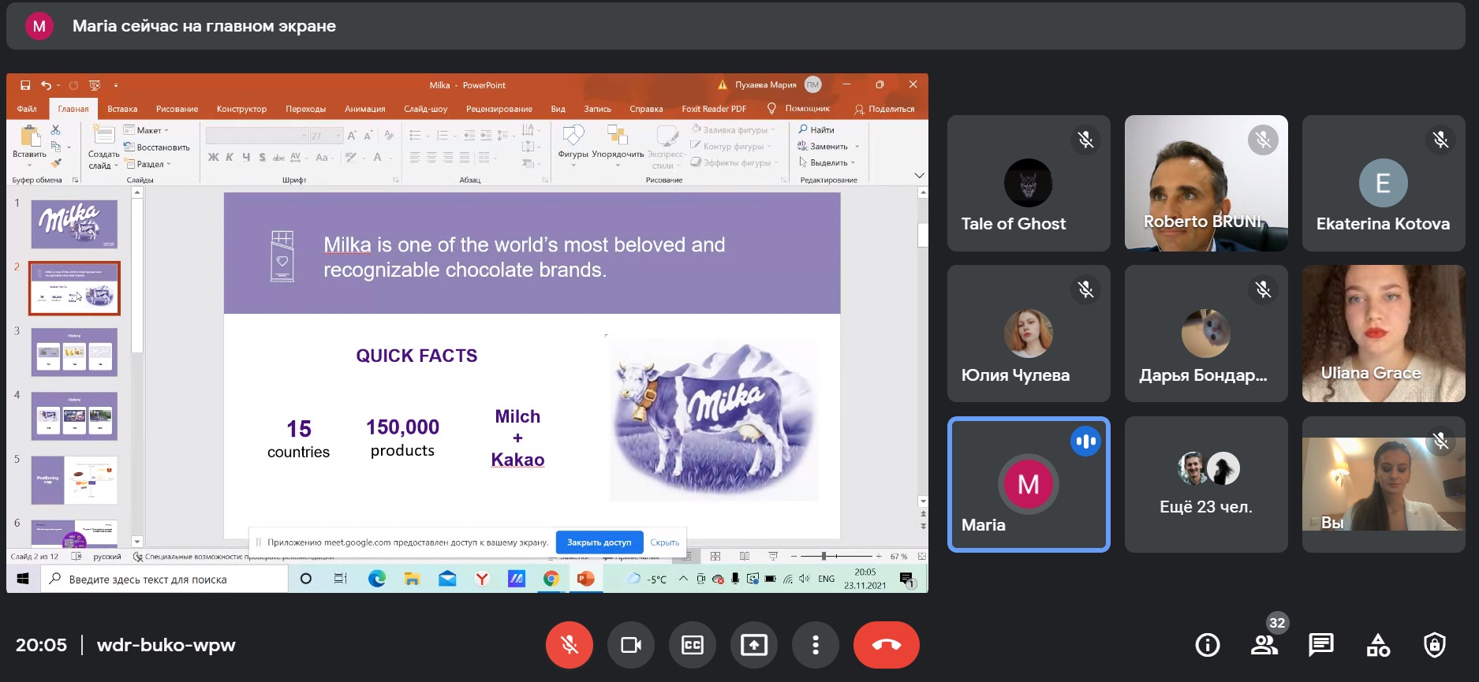Cut selection with the scissors icon
Screen dimensions: 1479x682
[55, 129]
